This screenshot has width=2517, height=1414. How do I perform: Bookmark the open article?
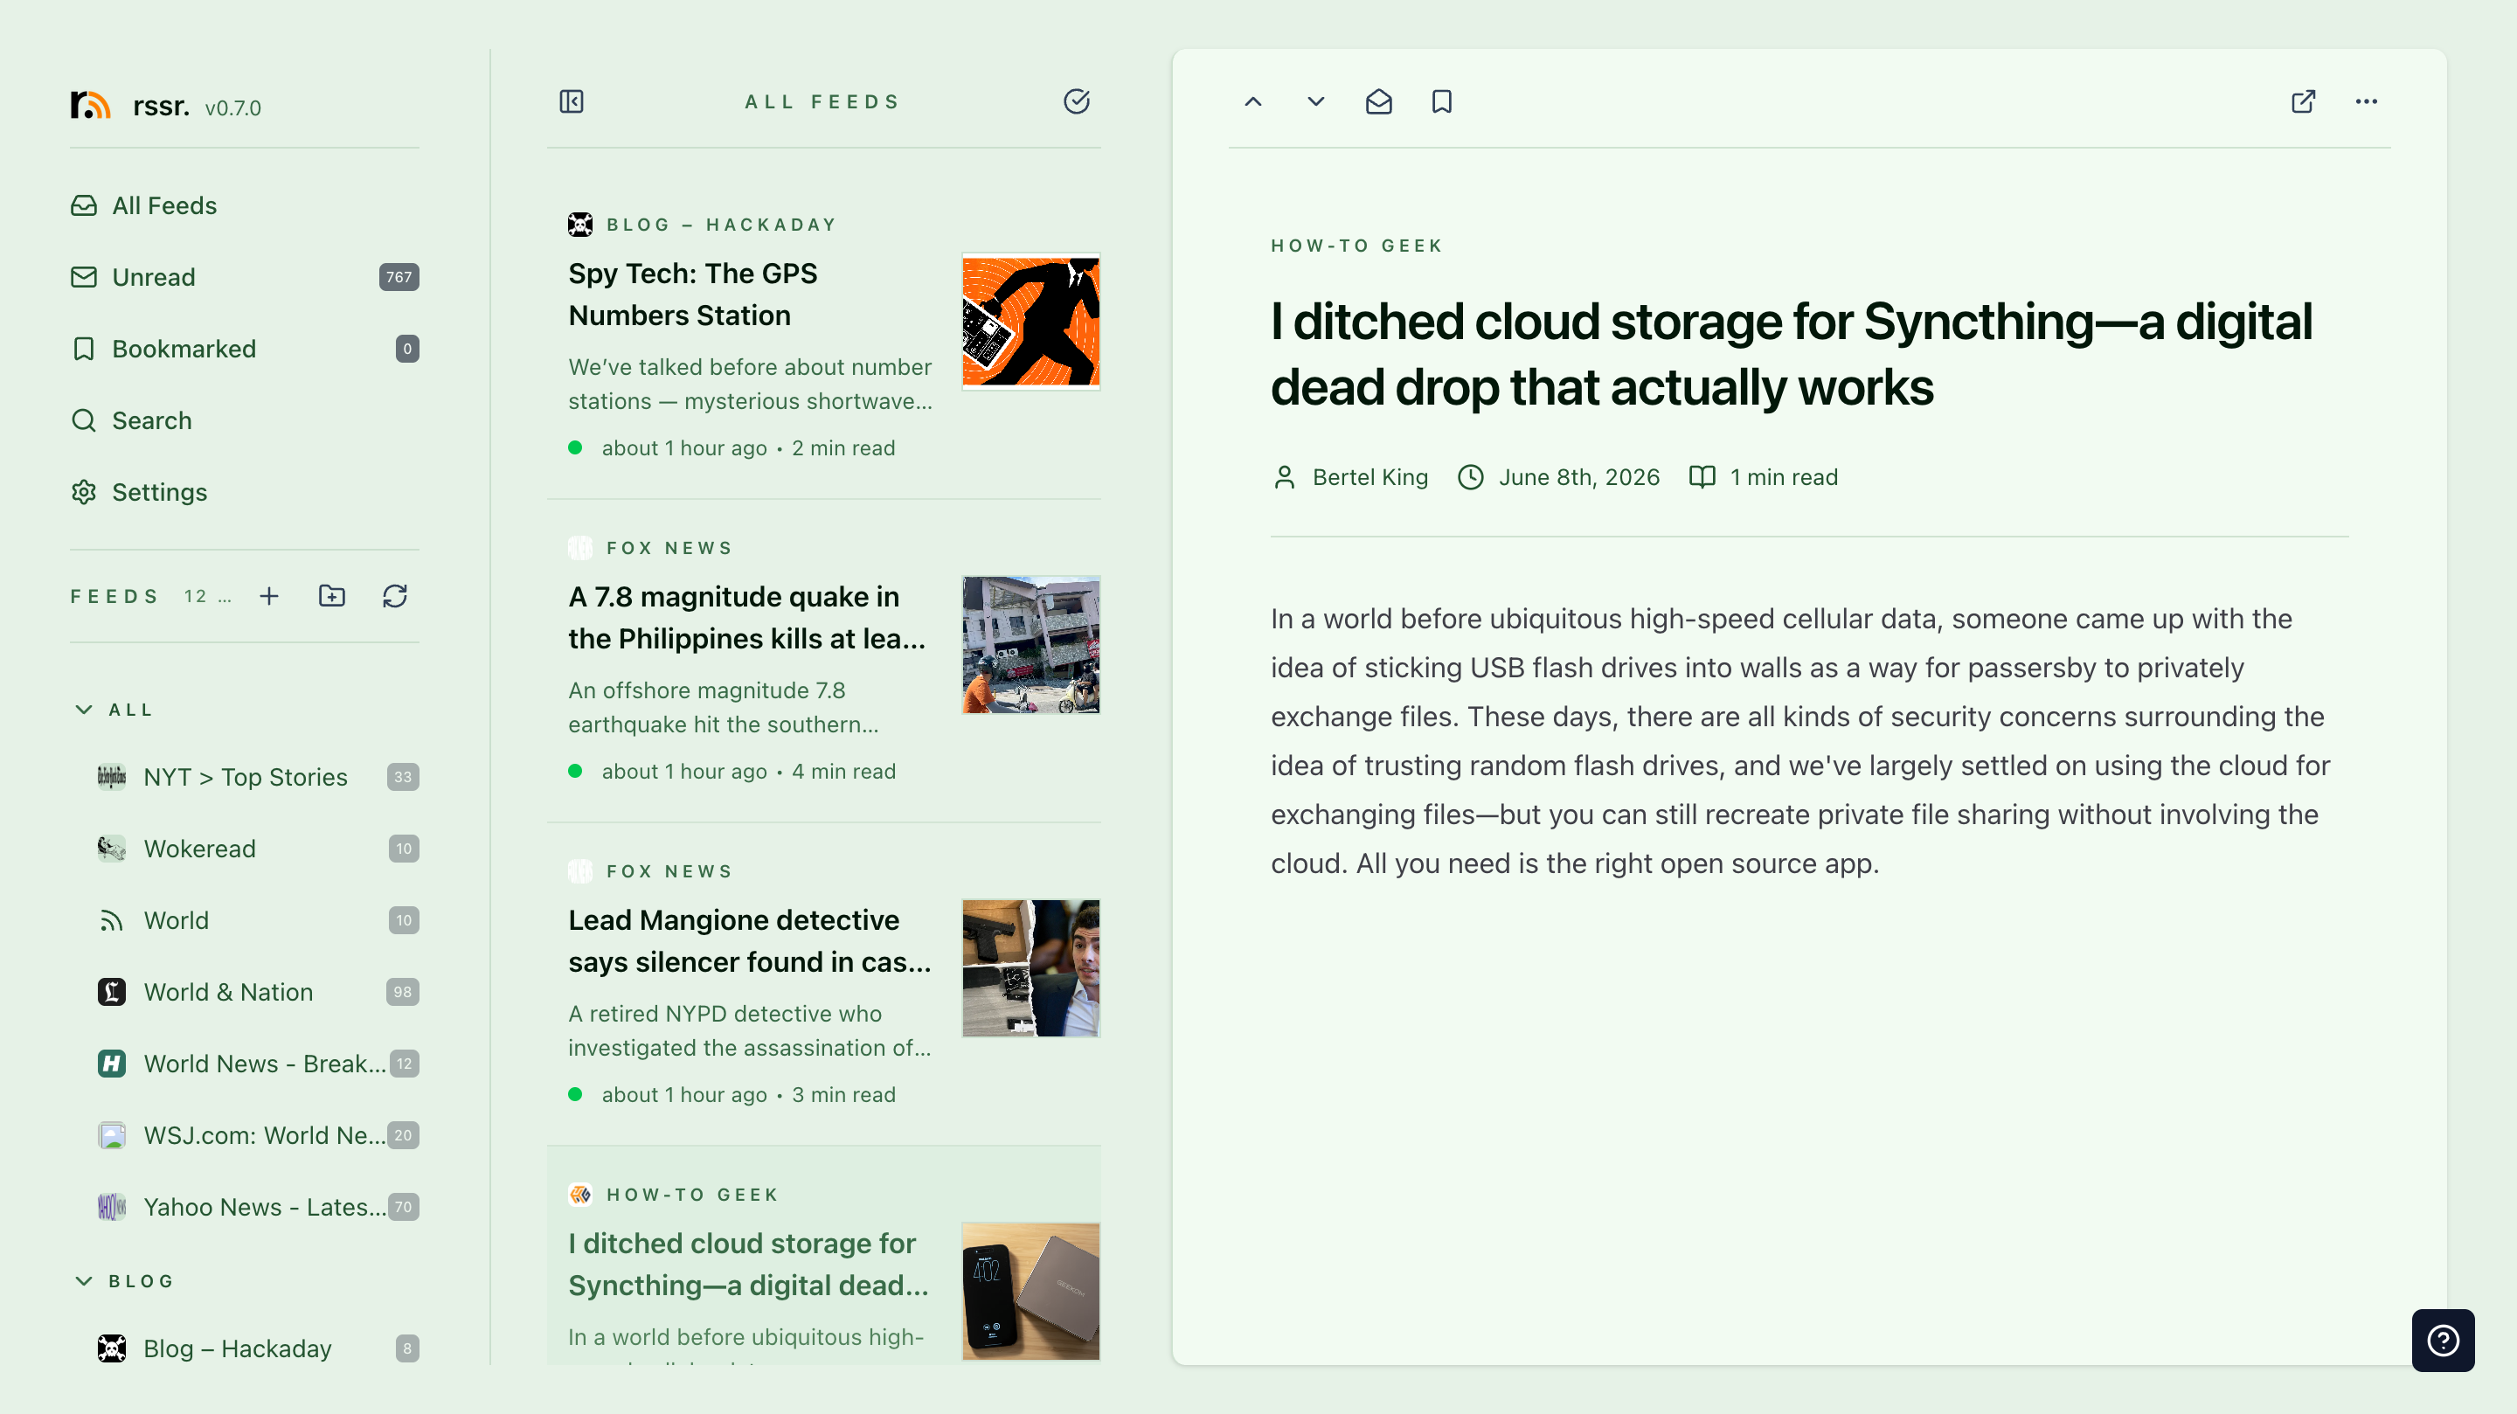tap(1441, 101)
